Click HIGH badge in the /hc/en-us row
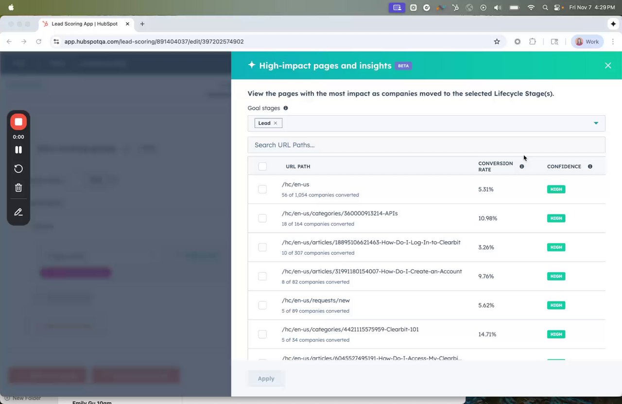The image size is (622, 404). 556,189
